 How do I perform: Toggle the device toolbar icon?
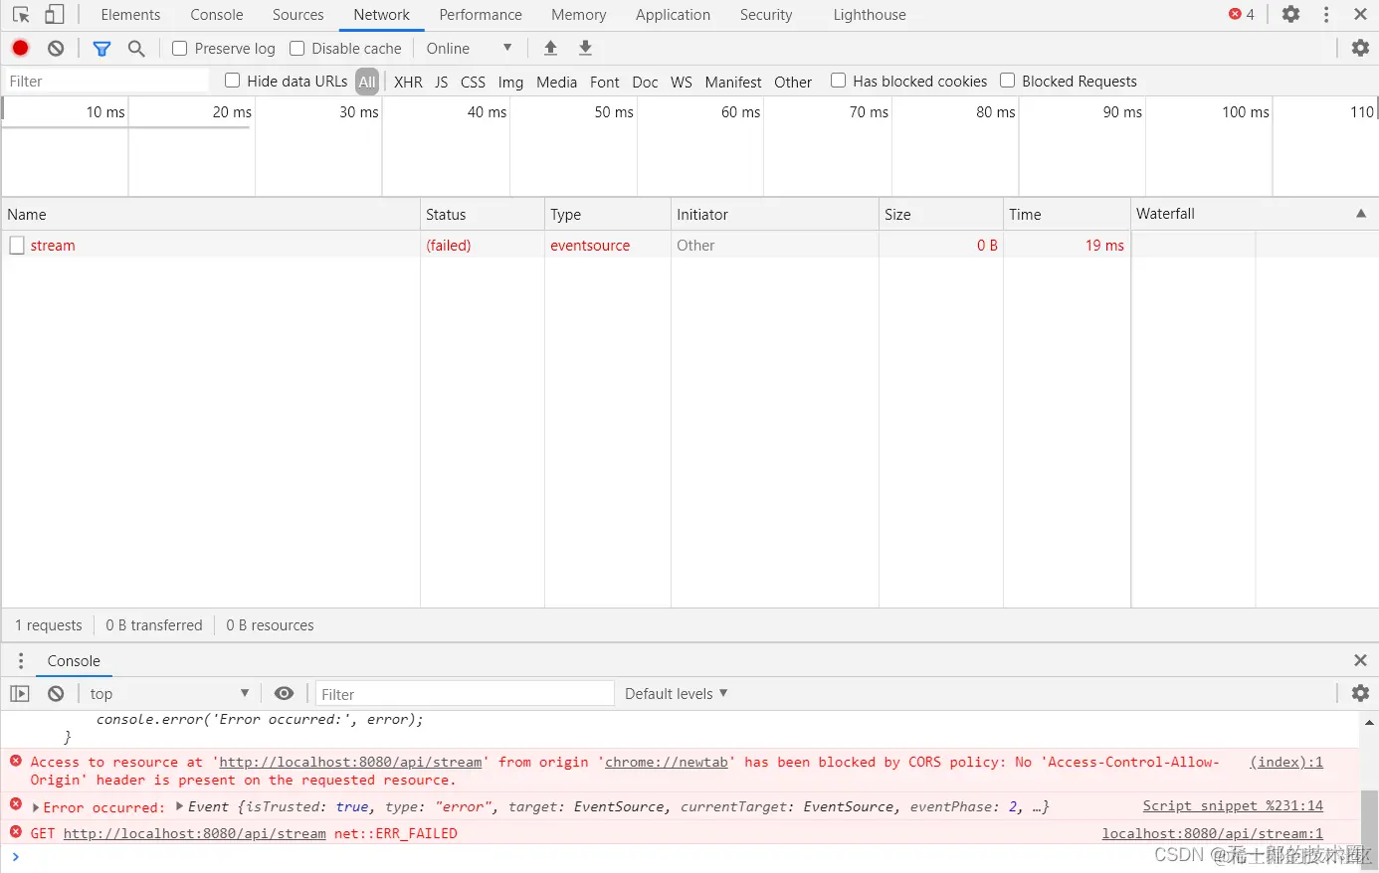55,15
